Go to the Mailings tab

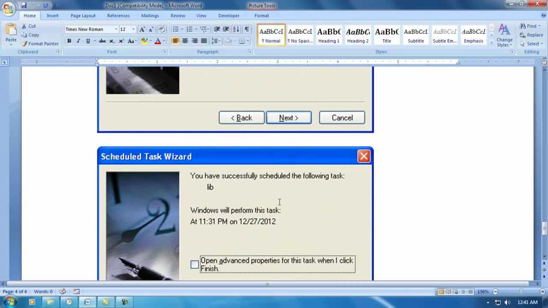click(x=150, y=15)
